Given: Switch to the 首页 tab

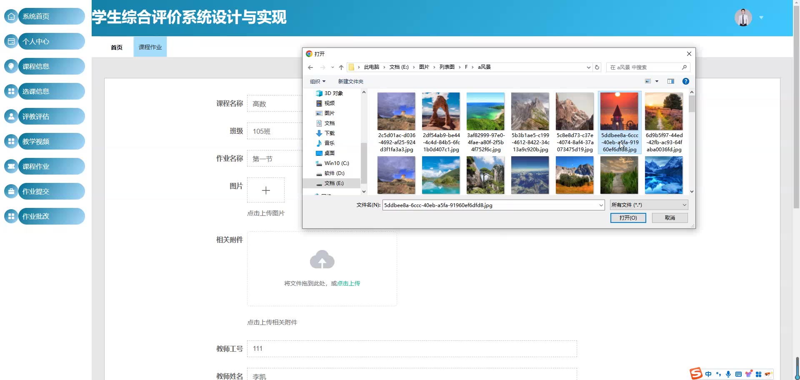Looking at the screenshot, I should [117, 47].
